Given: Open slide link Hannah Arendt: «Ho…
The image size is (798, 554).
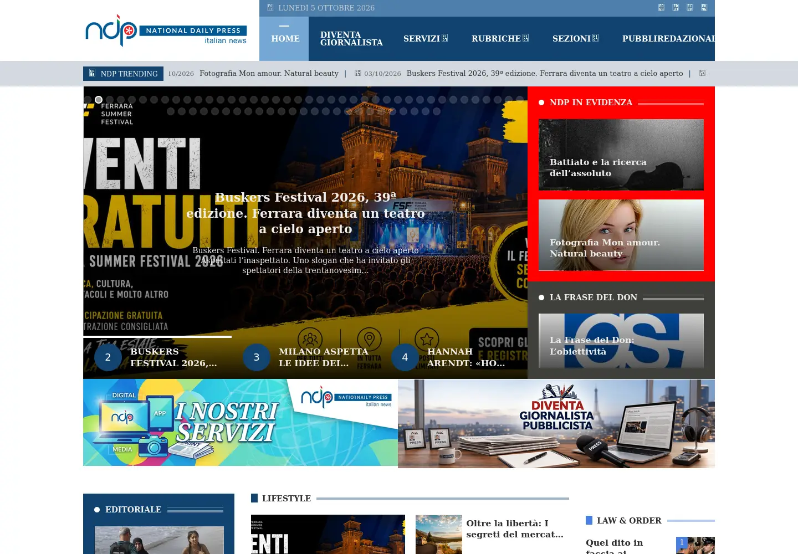Looking at the screenshot, I should pyautogui.click(x=466, y=357).
